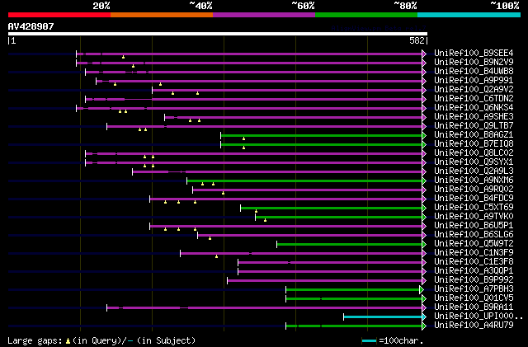Select the UniRef100_Q5W9T2 label

(474, 244)
